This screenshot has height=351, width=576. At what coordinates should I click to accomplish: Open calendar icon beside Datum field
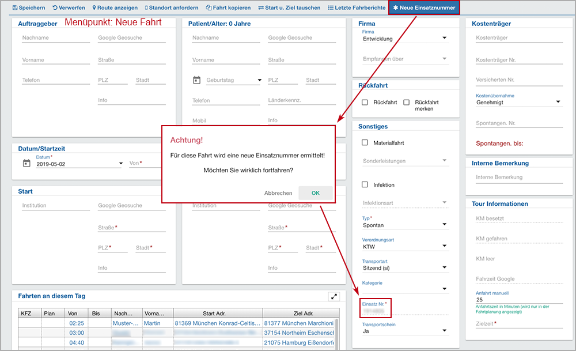click(x=26, y=163)
